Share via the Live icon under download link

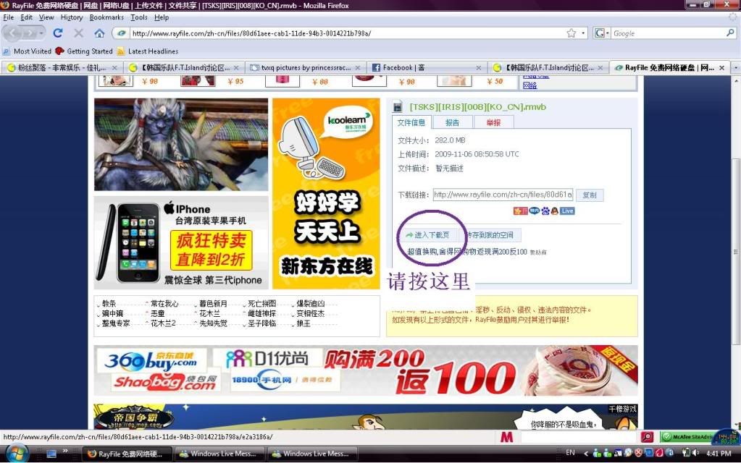(567, 211)
